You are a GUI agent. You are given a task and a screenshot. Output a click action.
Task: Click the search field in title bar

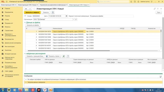click(113, 2)
